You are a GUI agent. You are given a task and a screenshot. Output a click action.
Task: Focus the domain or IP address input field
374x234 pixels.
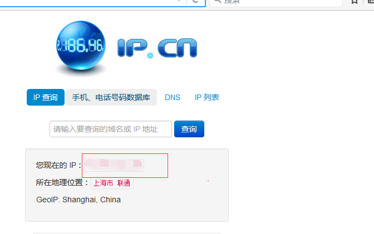[111, 129]
